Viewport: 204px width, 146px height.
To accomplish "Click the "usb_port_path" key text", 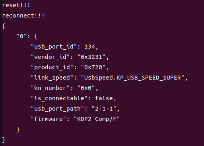I will [57, 109].
